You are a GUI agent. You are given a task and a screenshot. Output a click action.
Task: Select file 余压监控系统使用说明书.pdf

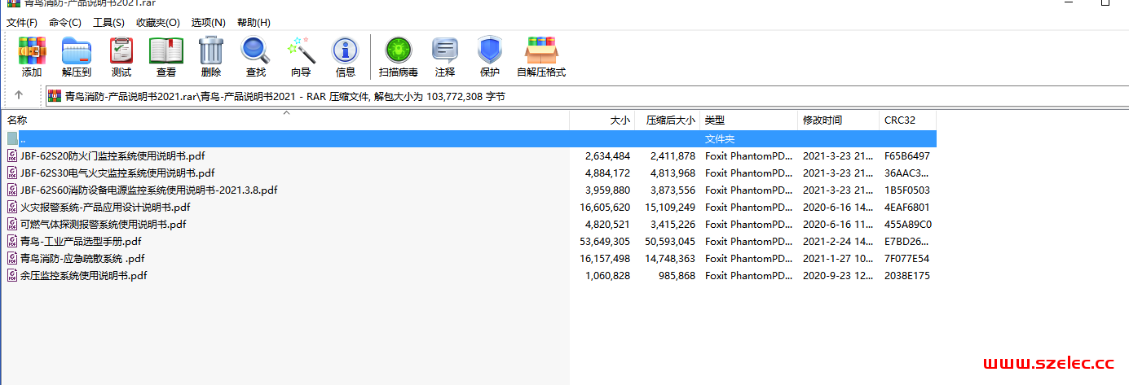click(x=84, y=275)
